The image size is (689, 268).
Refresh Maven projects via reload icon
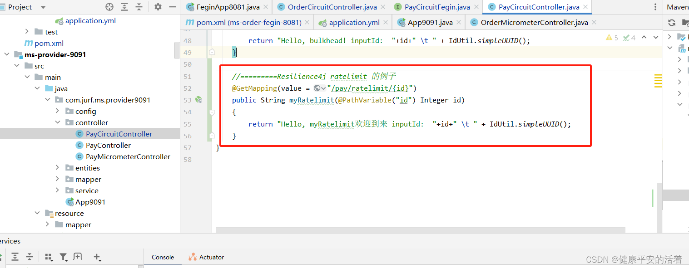(672, 22)
